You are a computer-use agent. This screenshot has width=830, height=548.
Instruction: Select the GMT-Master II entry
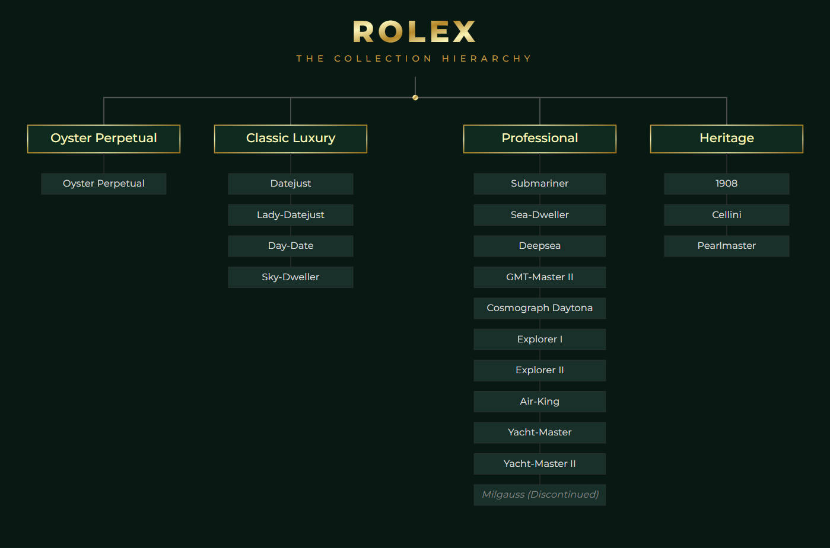pyautogui.click(x=539, y=277)
